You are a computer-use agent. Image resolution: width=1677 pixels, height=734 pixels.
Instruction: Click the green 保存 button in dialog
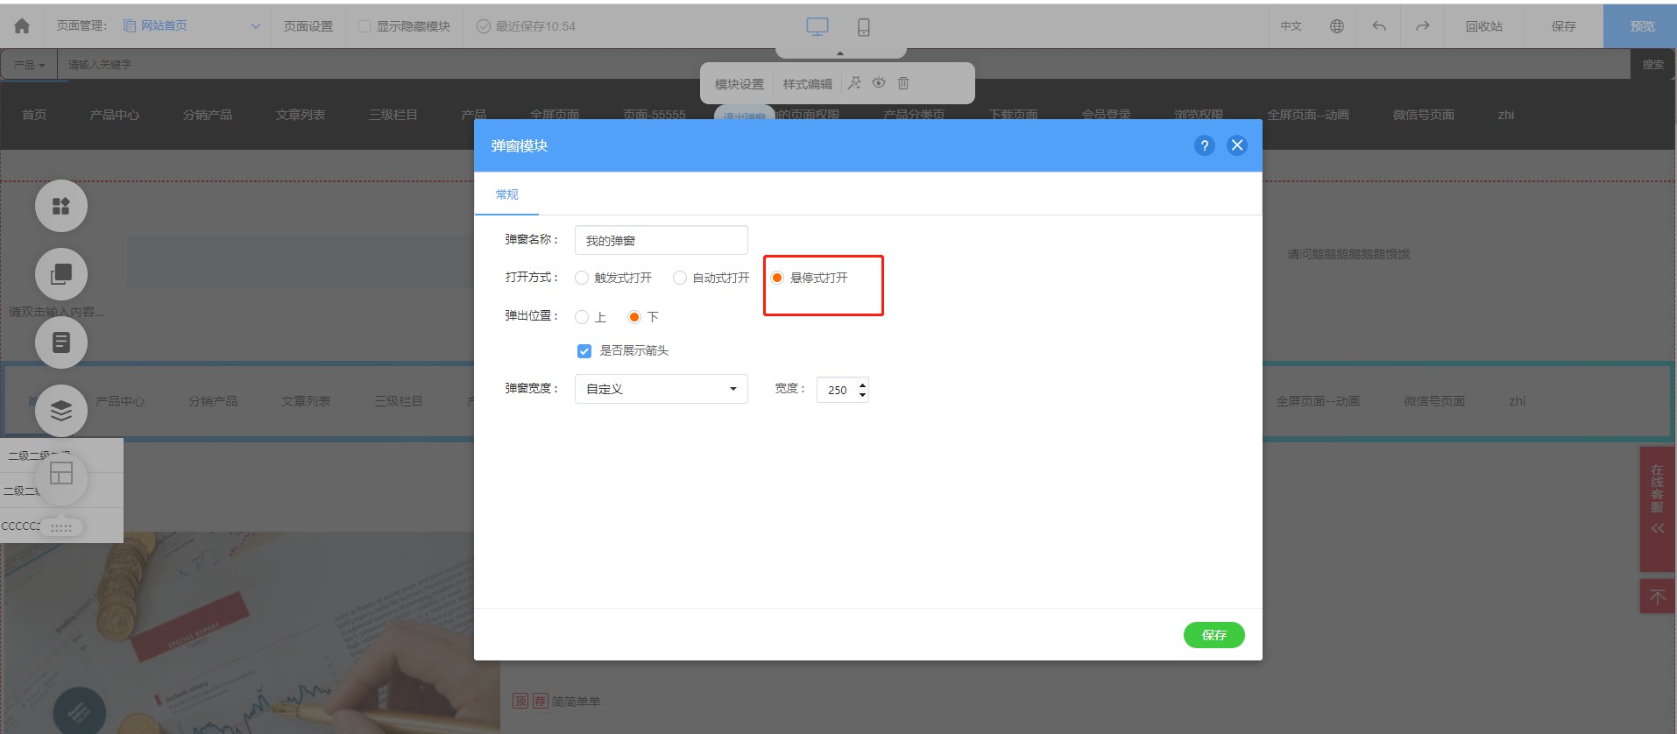point(1214,635)
